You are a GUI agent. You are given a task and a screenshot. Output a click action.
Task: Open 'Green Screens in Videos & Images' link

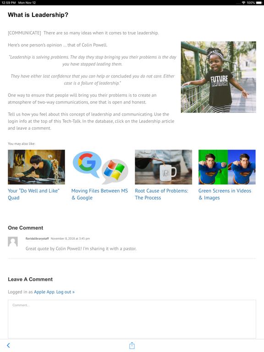pyautogui.click(x=225, y=194)
